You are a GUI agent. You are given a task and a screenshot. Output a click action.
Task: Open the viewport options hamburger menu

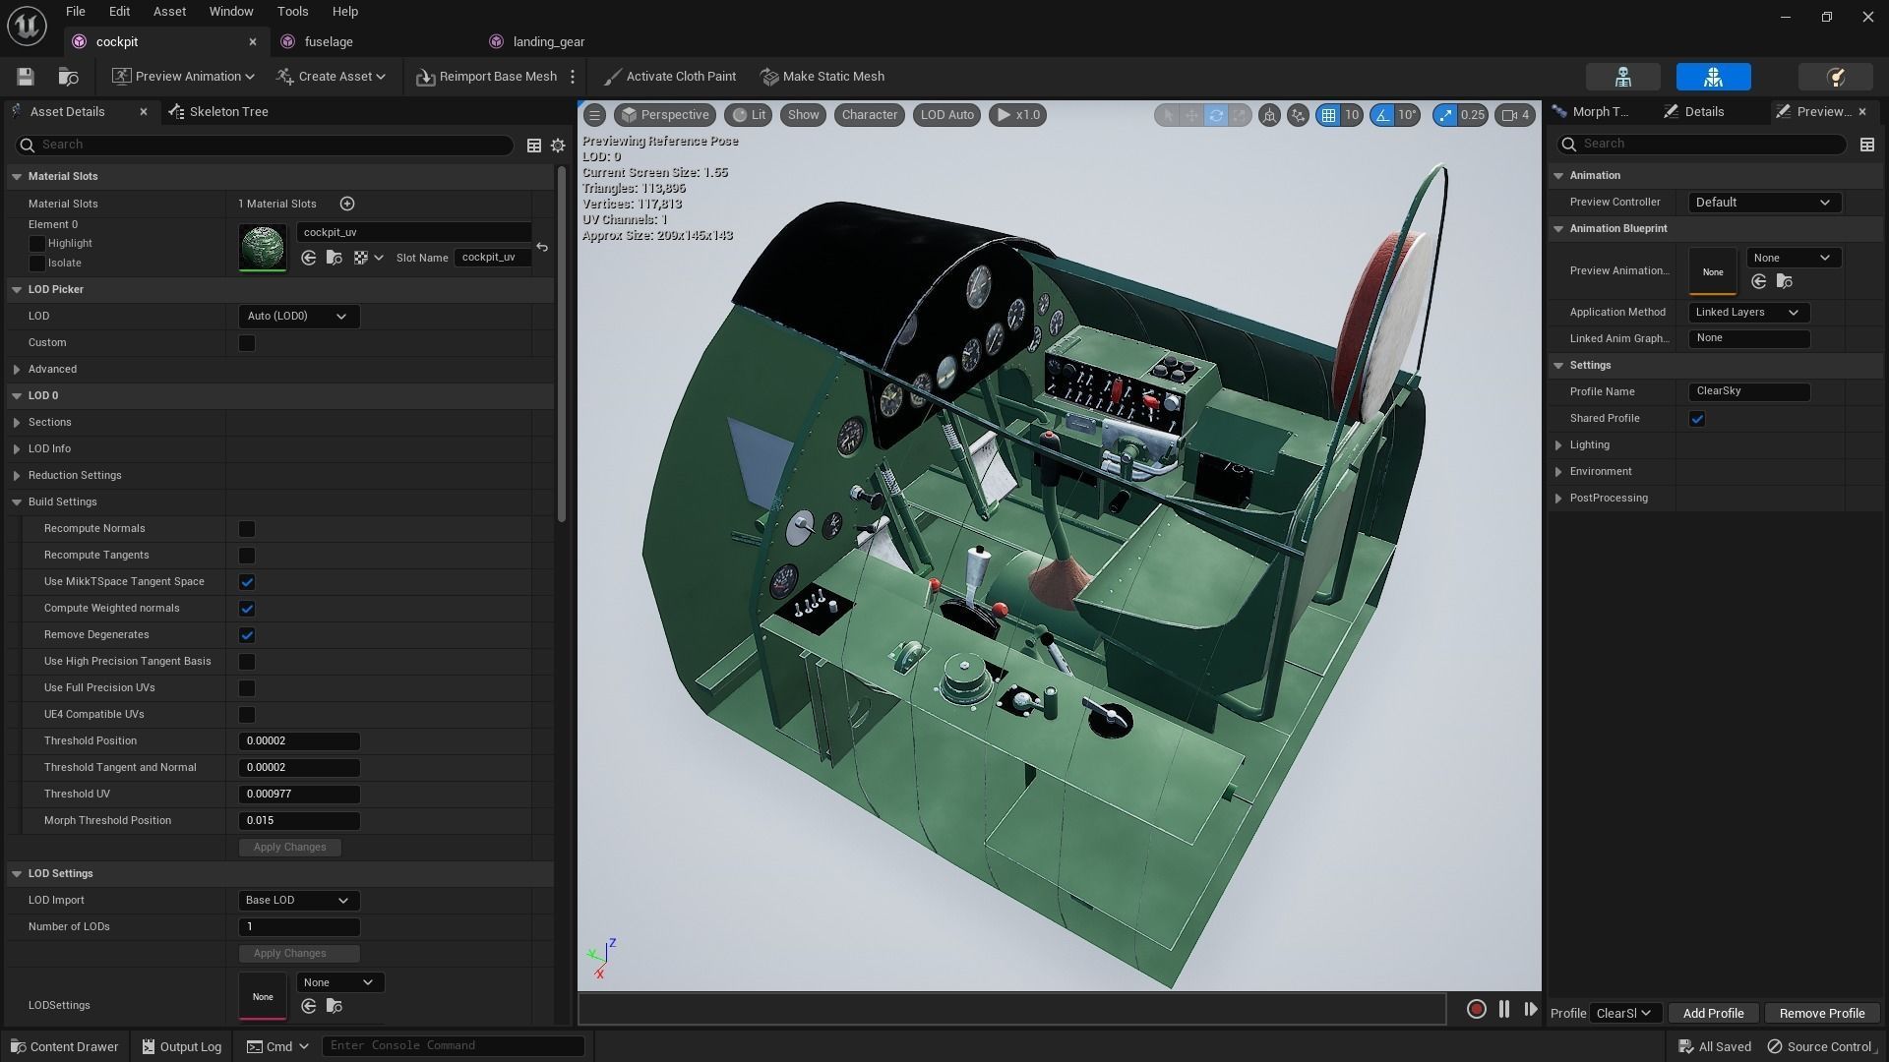594,115
